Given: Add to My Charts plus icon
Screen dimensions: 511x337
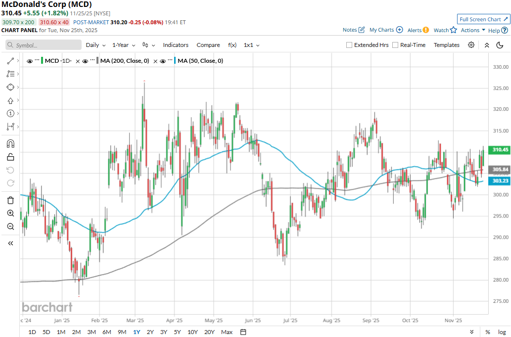Looking at the screenshot, I should pos(400,30).
